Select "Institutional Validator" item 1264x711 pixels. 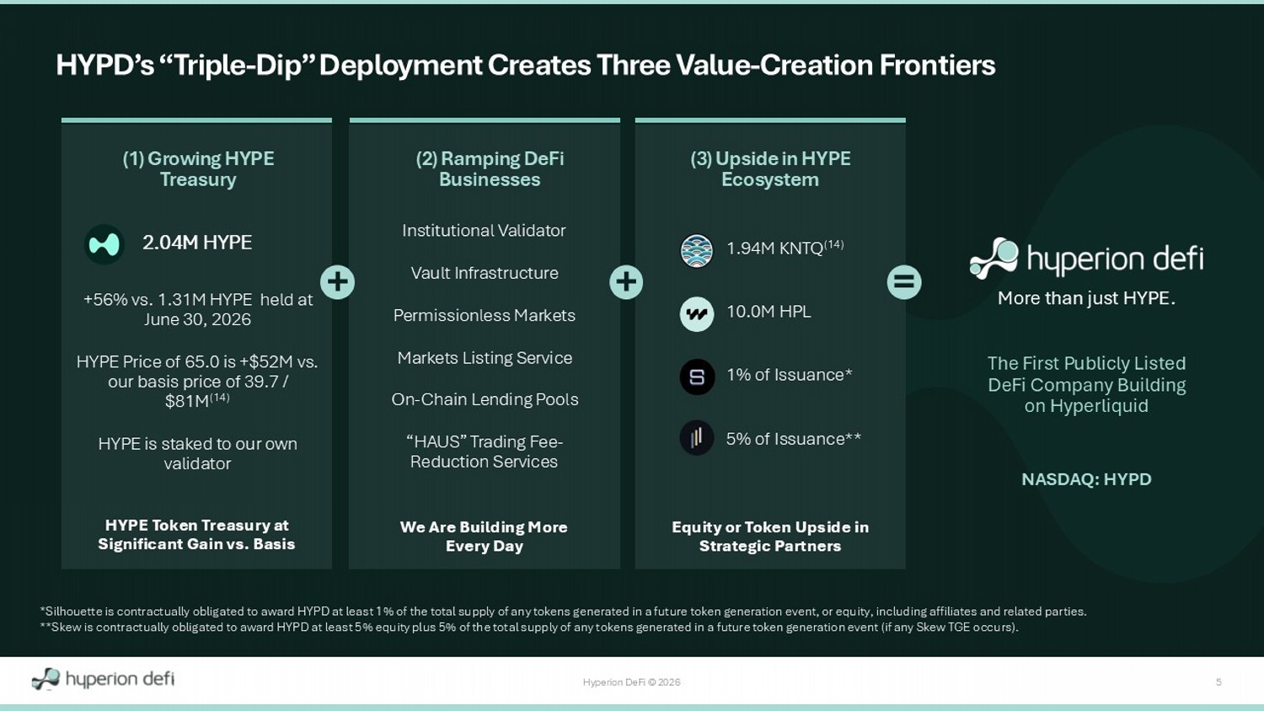(484, 231)
